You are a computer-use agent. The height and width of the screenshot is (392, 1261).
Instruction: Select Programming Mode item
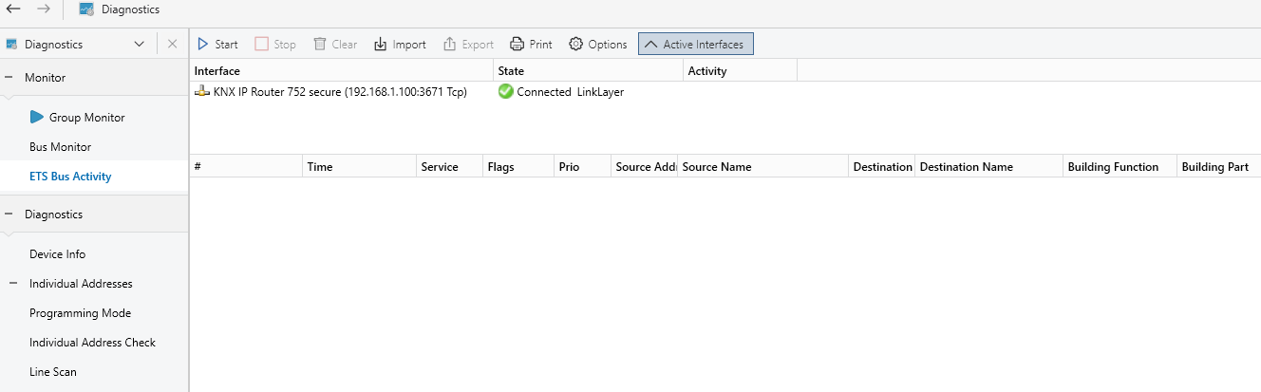tap(81, 313)
